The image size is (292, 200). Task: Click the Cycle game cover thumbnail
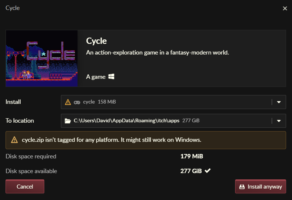[42, 58]
